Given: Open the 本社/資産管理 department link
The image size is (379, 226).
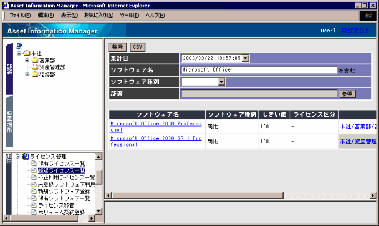Looking at the screenshot, I should click(x=358, y=141).
